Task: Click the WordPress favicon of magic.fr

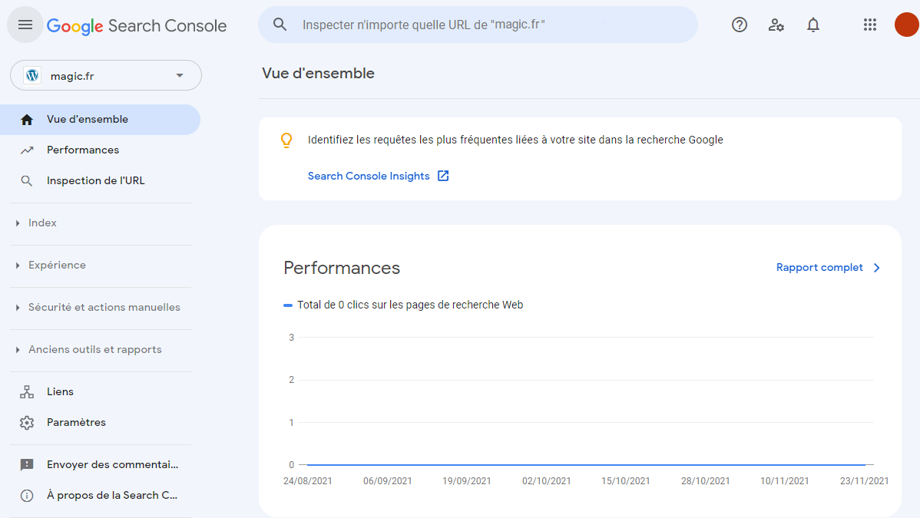Action: coord(32,76)
